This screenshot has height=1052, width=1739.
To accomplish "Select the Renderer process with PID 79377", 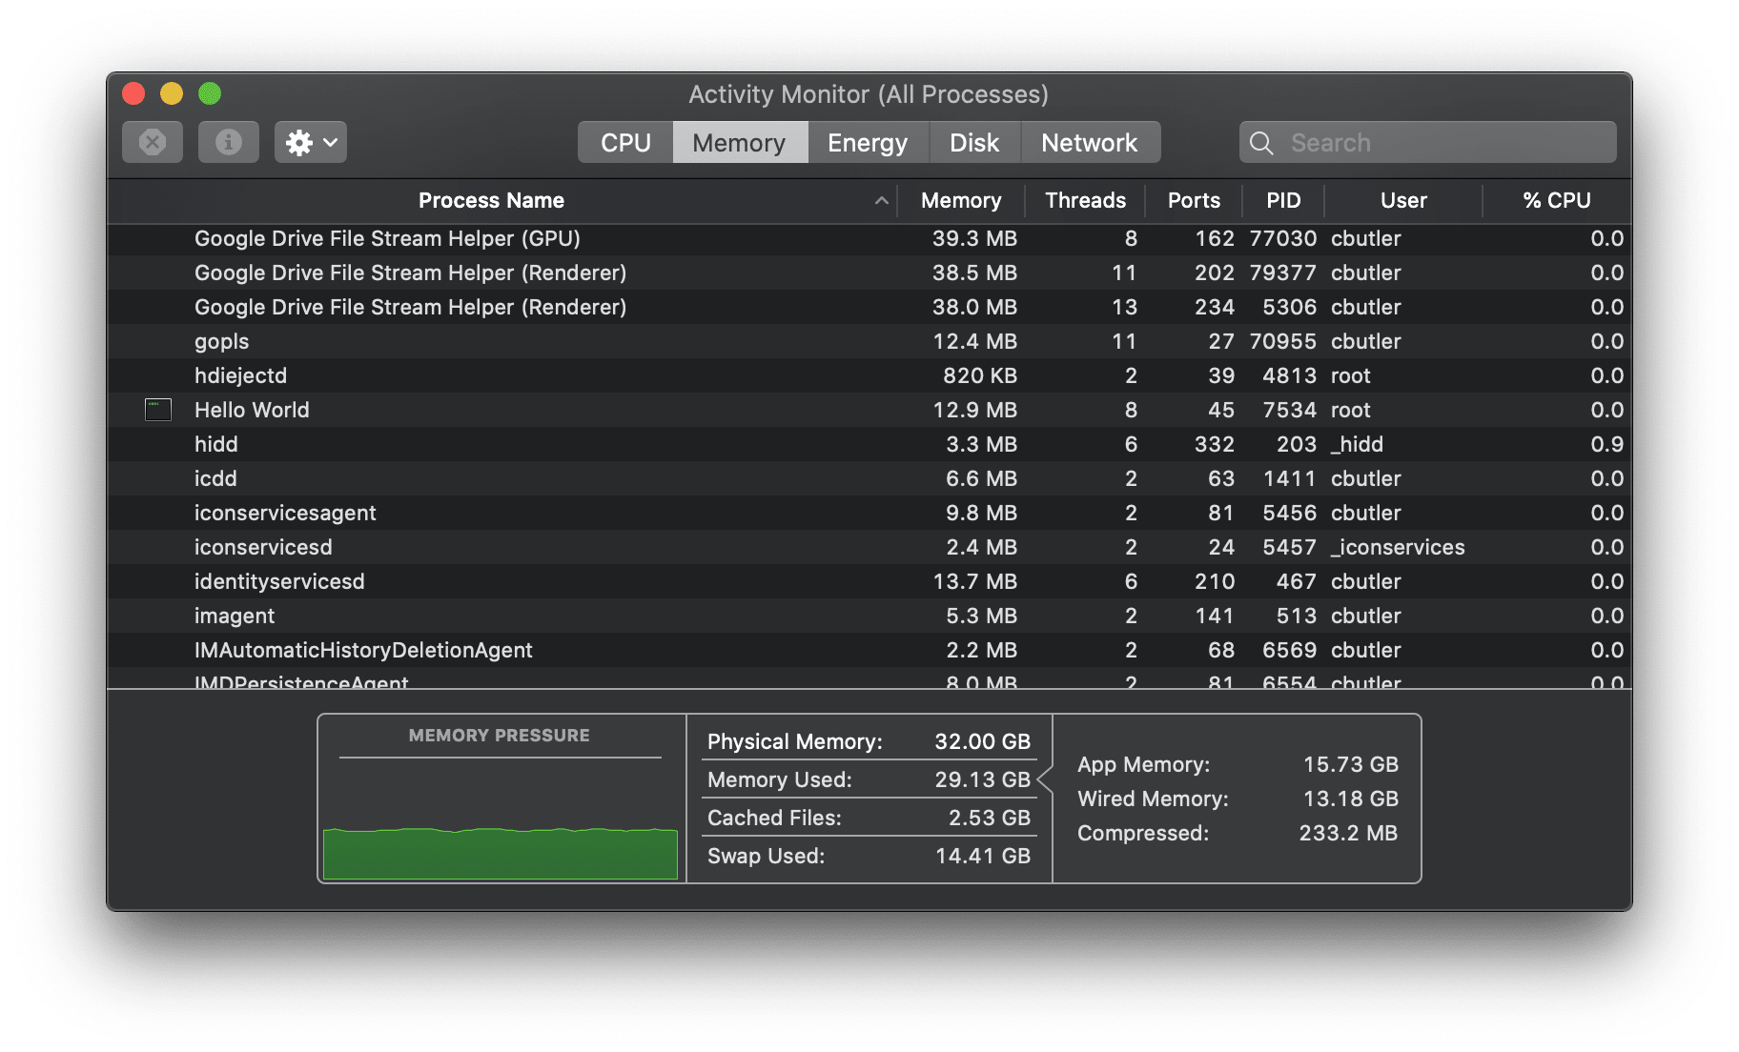I will tap(869, 273).
